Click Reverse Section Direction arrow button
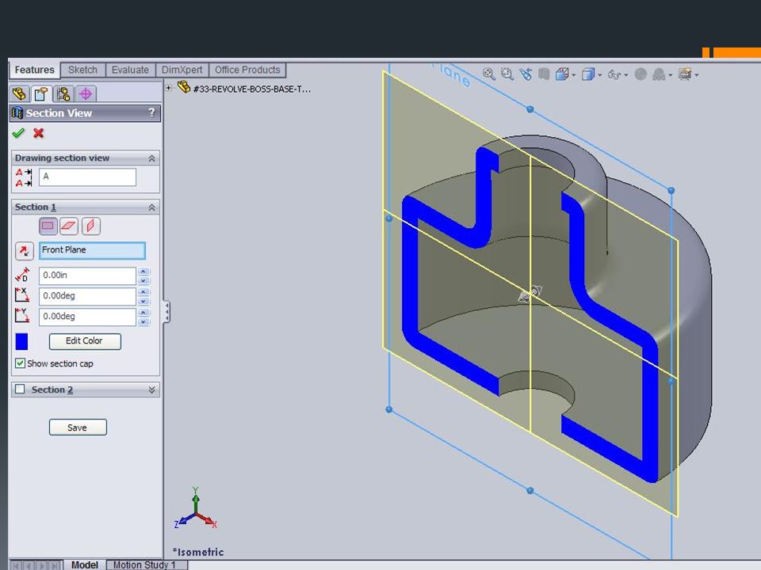 (x=25, y=251)
